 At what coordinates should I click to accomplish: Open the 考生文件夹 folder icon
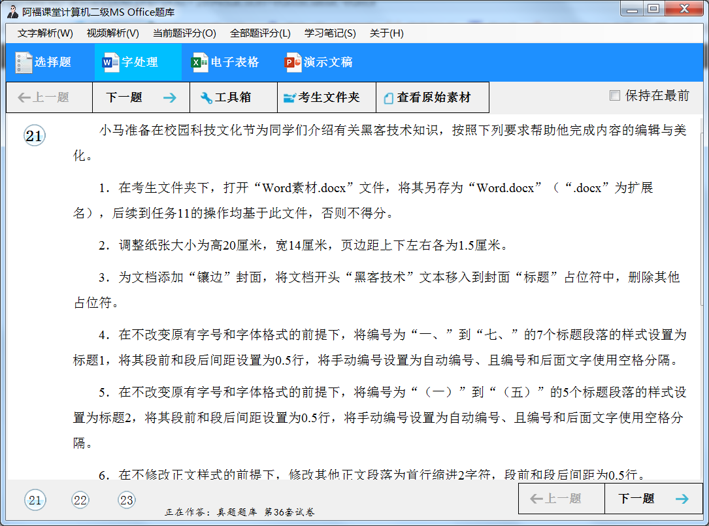coord(289,98)
